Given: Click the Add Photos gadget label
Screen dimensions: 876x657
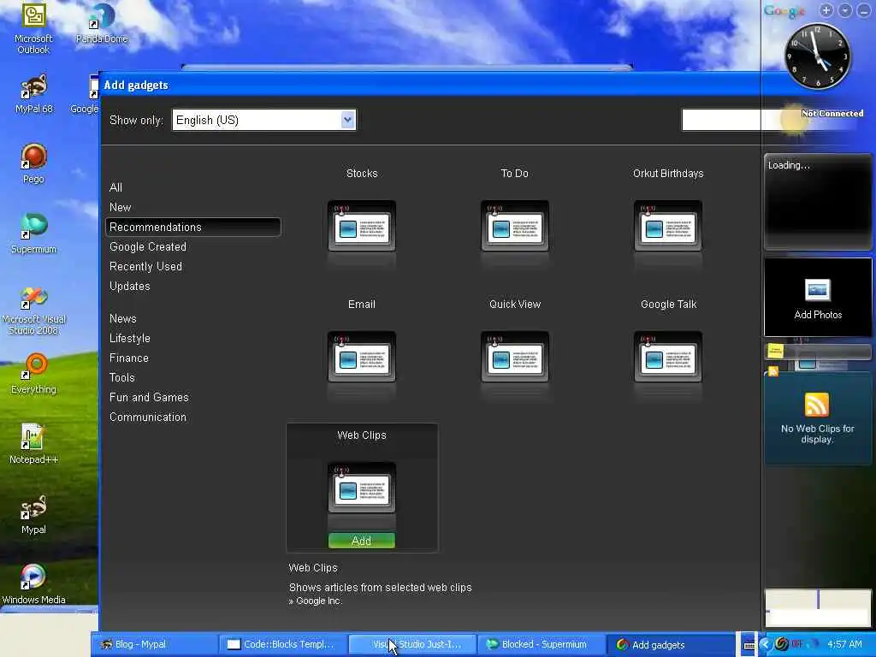Looking at the screenshot, I should [818, 315].
